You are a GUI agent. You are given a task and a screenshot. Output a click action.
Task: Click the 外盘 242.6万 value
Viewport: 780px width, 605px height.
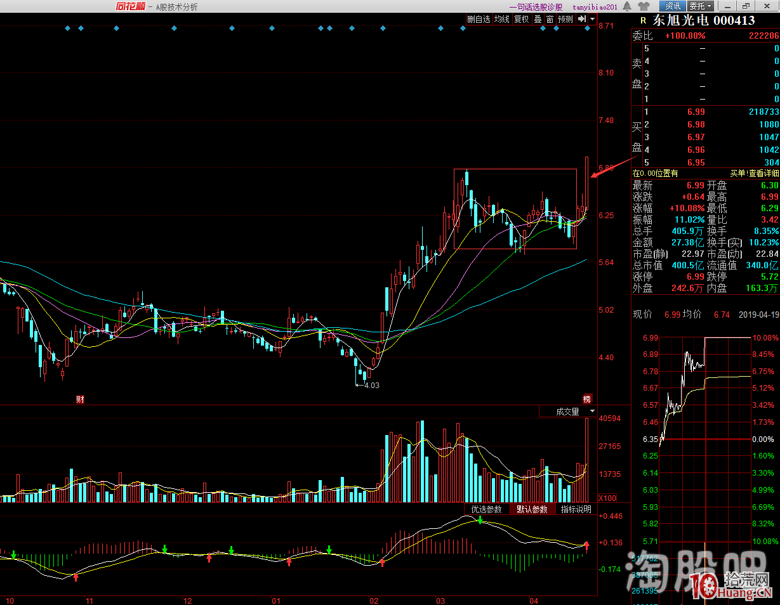(687, 289)
